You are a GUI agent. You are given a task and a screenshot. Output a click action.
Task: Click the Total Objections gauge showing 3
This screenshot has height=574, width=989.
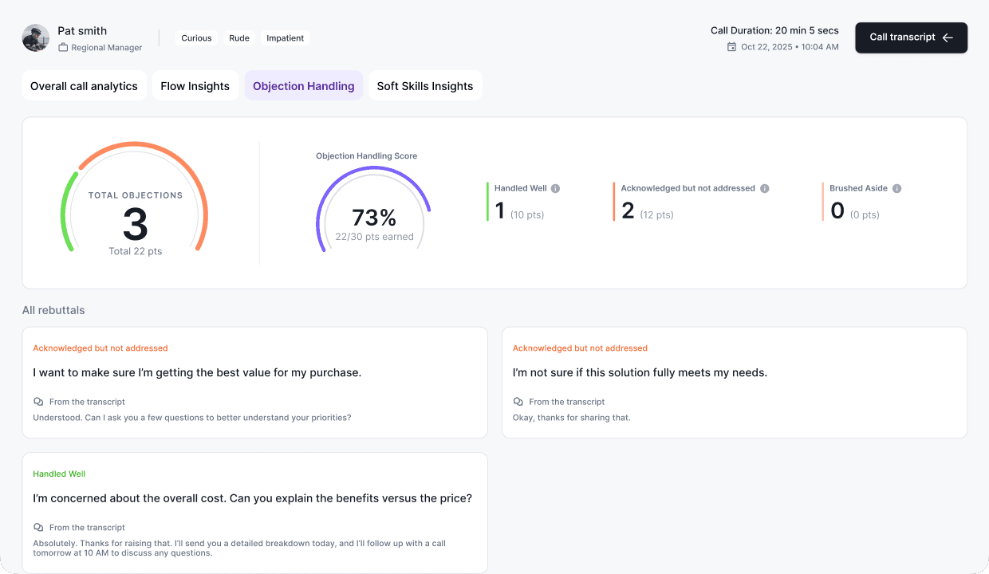[135, 198]
